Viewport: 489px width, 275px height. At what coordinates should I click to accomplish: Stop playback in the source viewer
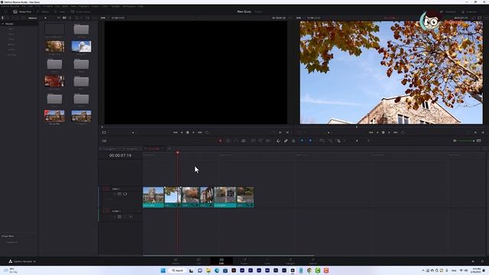187,132
